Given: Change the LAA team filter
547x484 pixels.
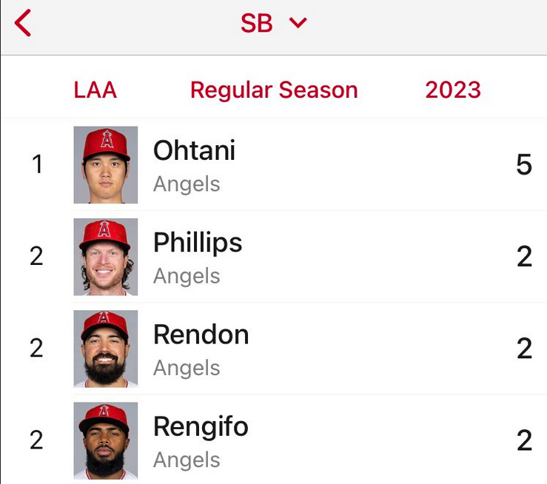Looking at the screenshot, I should tap(95, 90).
